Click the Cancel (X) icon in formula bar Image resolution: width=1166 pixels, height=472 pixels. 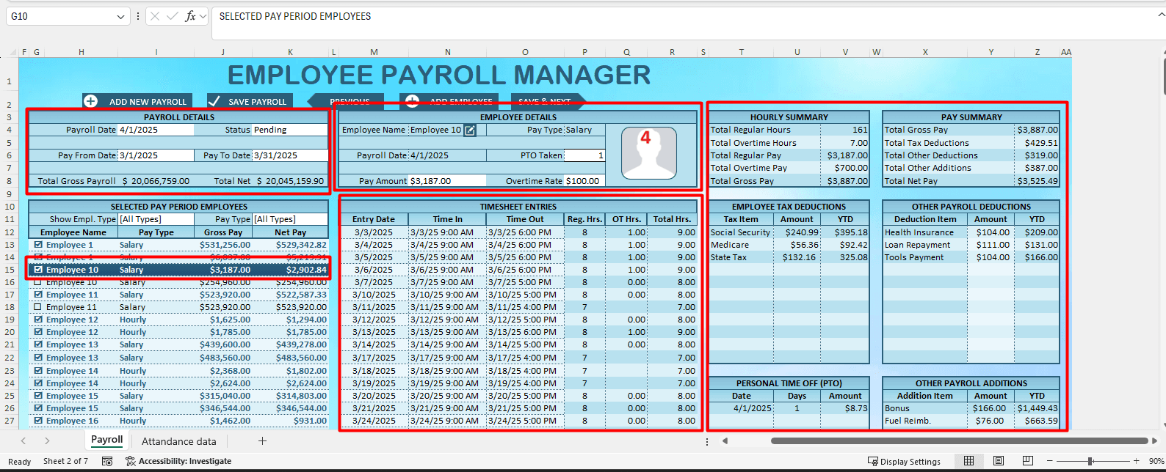(x=154, y=16)
